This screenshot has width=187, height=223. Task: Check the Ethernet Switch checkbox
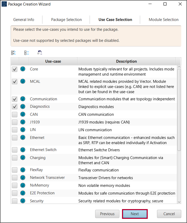coord(15,150)
